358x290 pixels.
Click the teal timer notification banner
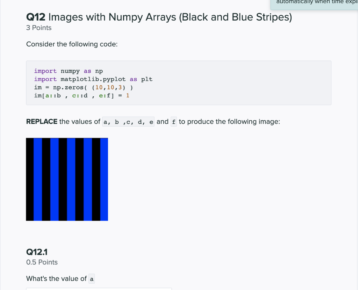click(x=315, y=3)
